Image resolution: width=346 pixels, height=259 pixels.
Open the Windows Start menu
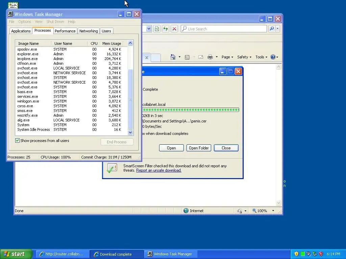16,254
